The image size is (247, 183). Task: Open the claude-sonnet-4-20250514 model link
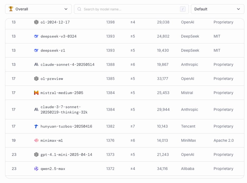[67, 64]
